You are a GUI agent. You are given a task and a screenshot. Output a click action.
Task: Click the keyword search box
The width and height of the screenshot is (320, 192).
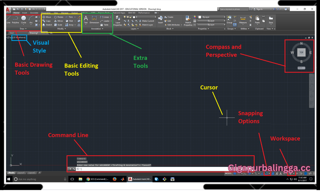tap(235, 9)
